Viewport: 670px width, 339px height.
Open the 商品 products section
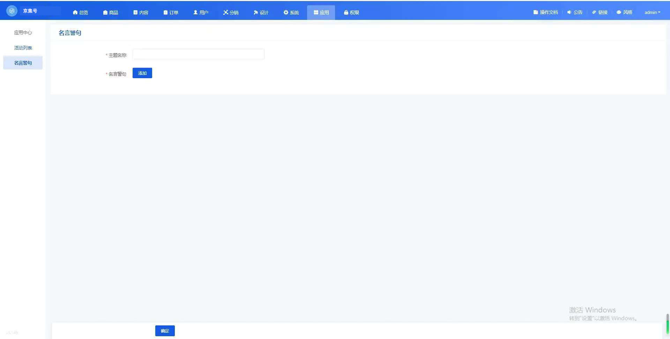click(x=111, y=13)
